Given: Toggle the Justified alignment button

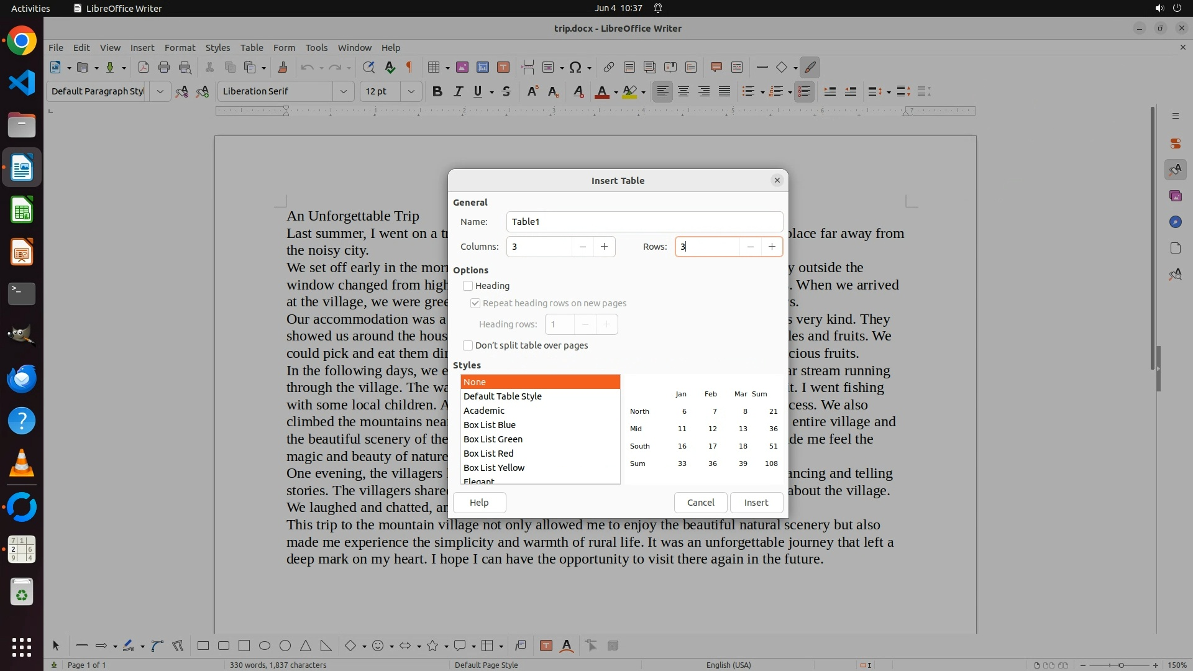Looking at the screenshot, I should [724, 92].
